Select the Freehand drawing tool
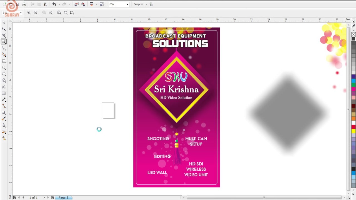 [x=4, y=48]
